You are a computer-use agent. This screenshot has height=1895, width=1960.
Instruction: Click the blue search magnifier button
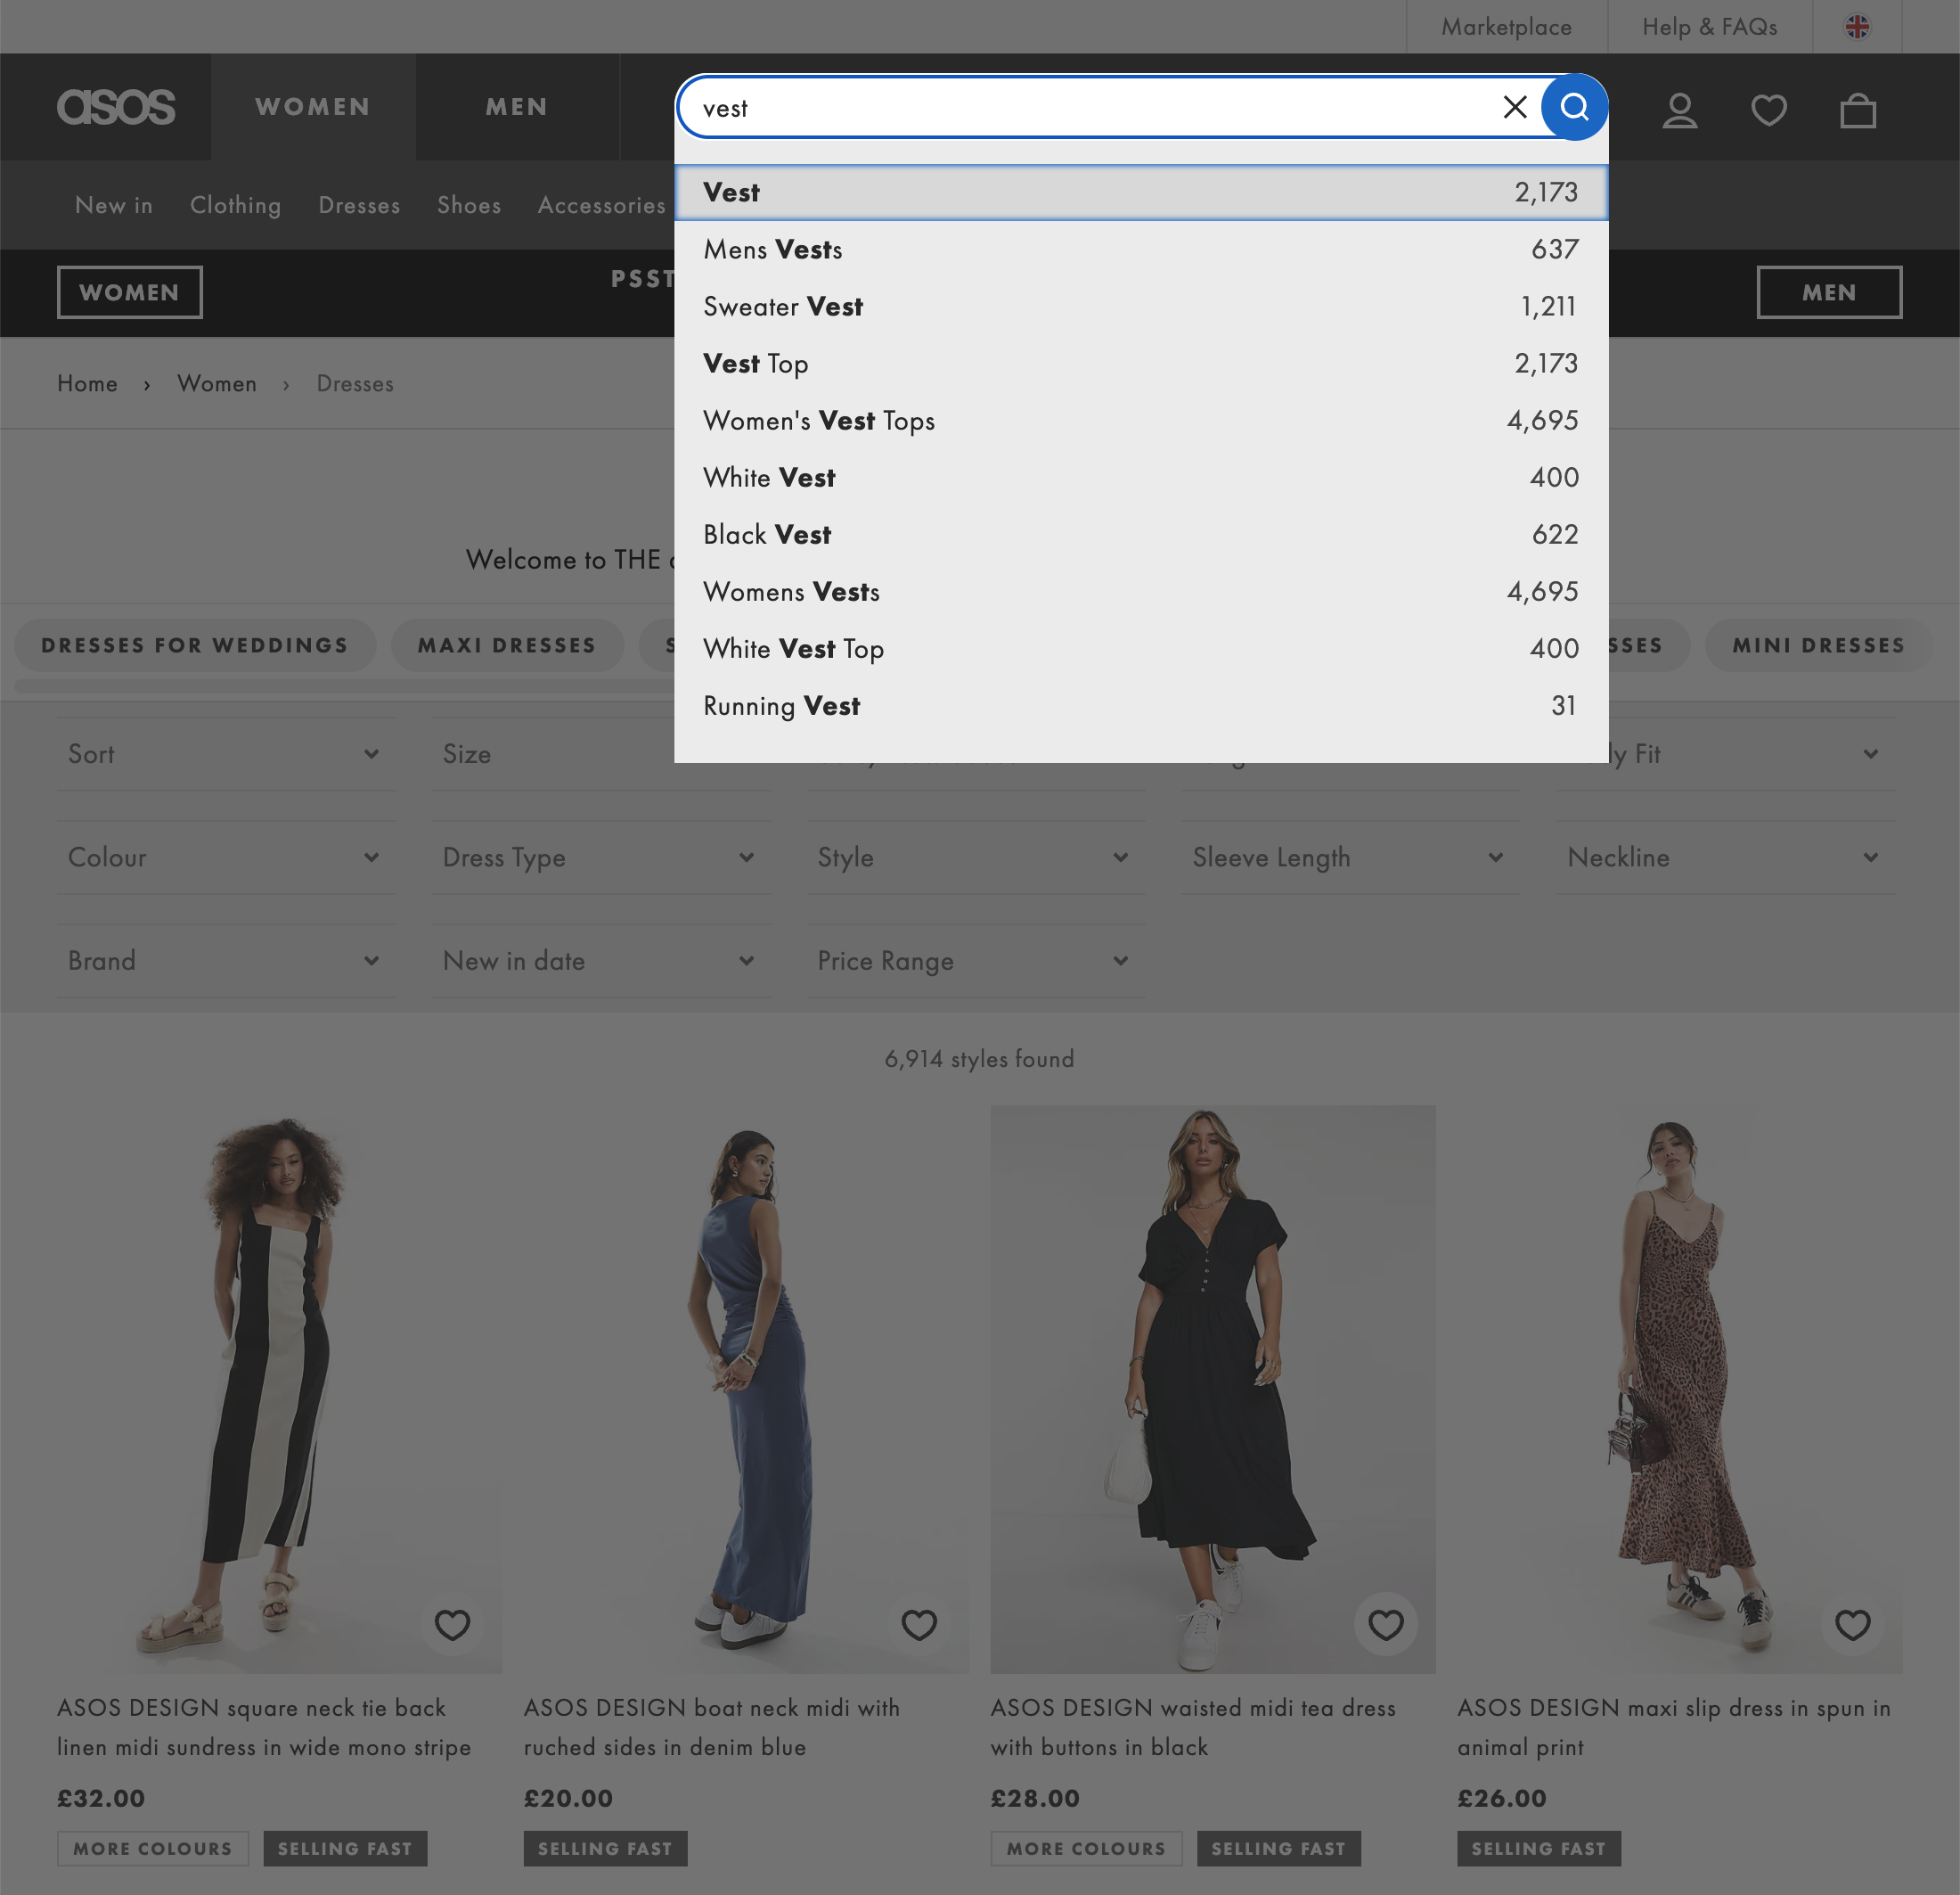click(x=1574, y=107)
